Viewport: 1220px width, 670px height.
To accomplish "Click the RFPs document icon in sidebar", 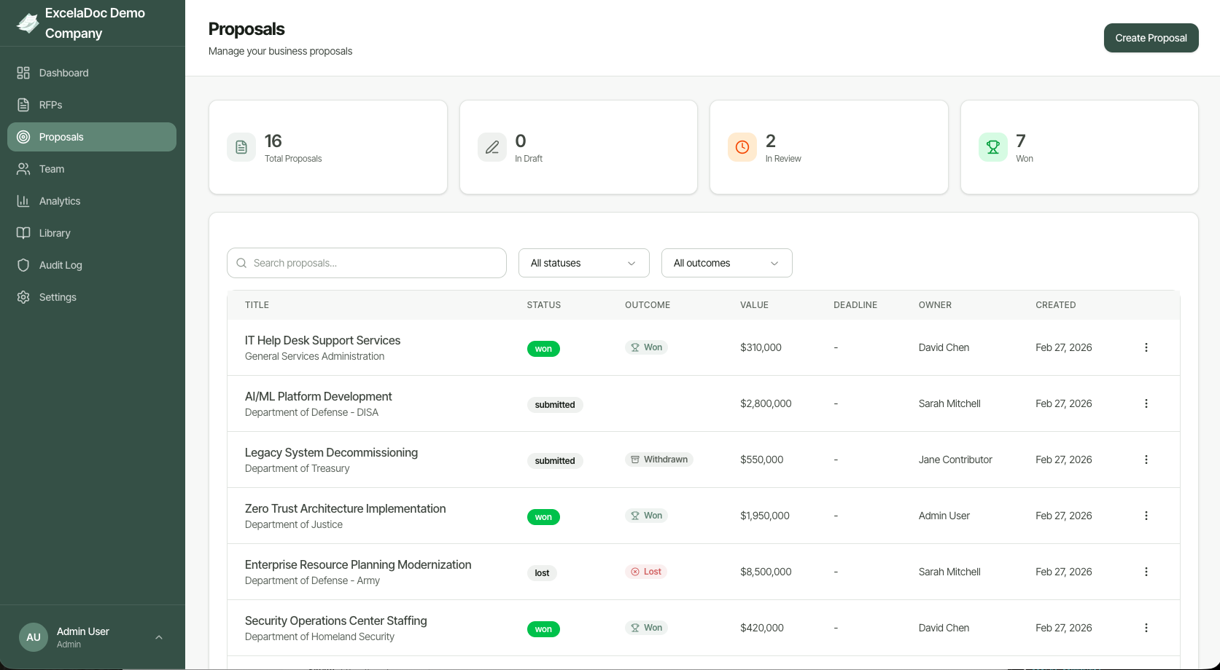I will point(23,105).
